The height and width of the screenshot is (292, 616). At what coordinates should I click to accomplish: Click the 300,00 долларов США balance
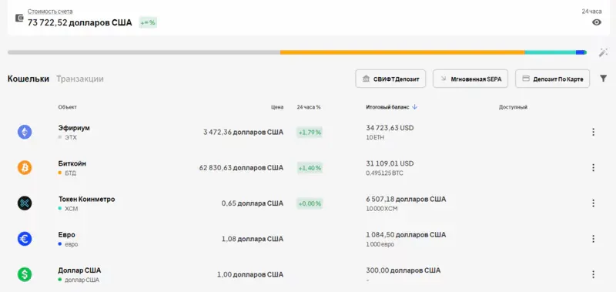tap(403, 270)
